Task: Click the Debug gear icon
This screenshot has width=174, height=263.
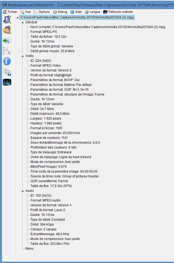Action: (55, 12)
